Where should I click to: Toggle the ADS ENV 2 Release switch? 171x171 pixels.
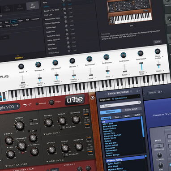click(65, 155)
